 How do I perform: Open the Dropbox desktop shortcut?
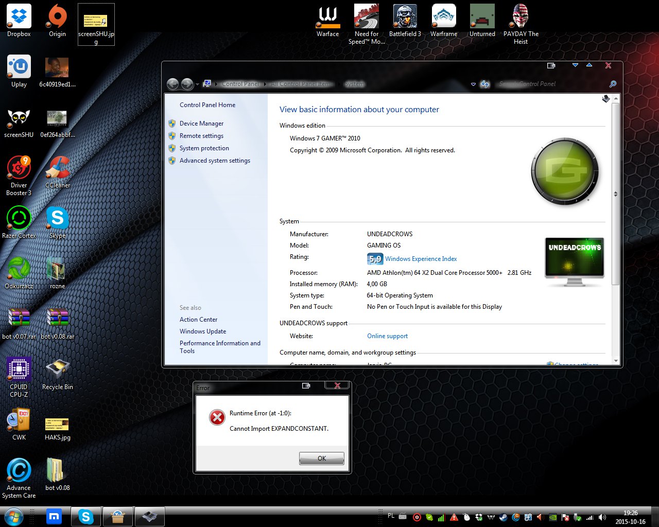(x=19, y=21)
